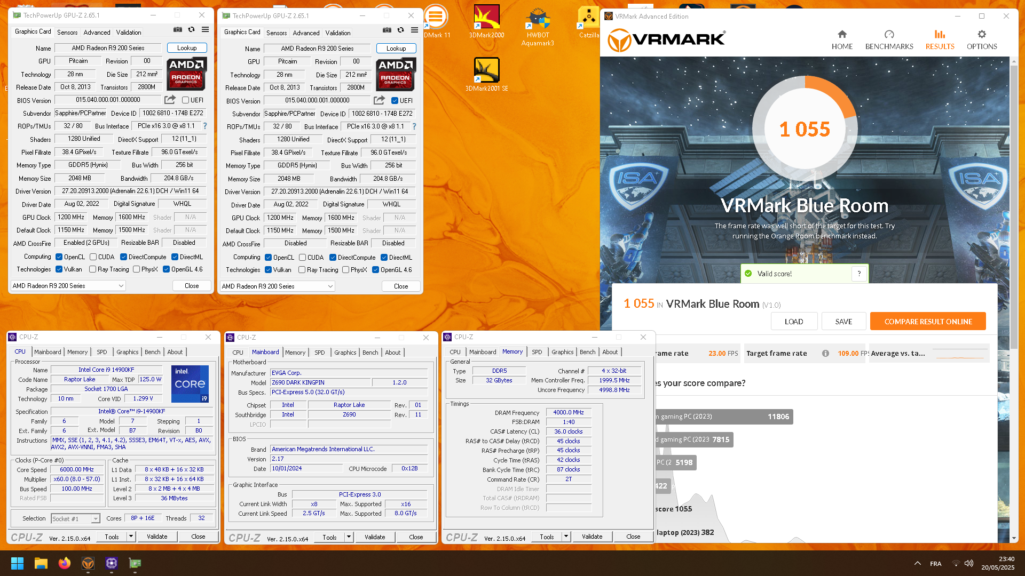Toggle DirectML checkbox in right GPU-Z window
Viewport: 1025px width, 576px height.
(x=384, y=257)
